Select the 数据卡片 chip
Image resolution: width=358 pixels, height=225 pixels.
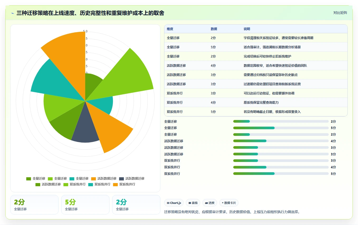click(229, 203)
